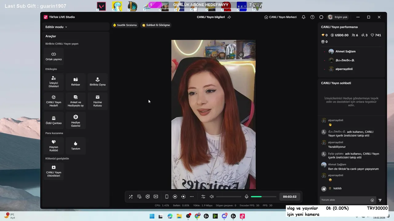
Task: Click the Erişim yok profile button
Action: (338, 17)
